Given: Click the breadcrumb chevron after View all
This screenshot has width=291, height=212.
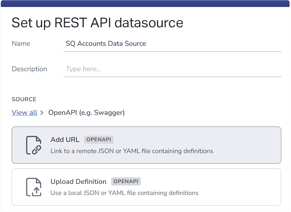Looking at the screenshot, I should tap(42, 113).
